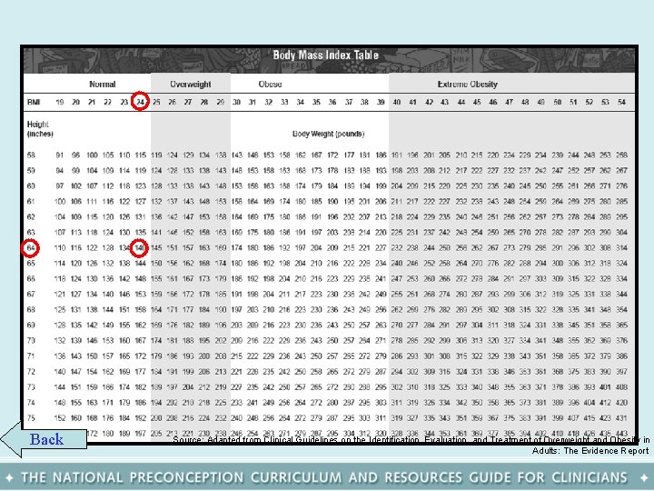Select BMI column header 25

pos(156,102)
